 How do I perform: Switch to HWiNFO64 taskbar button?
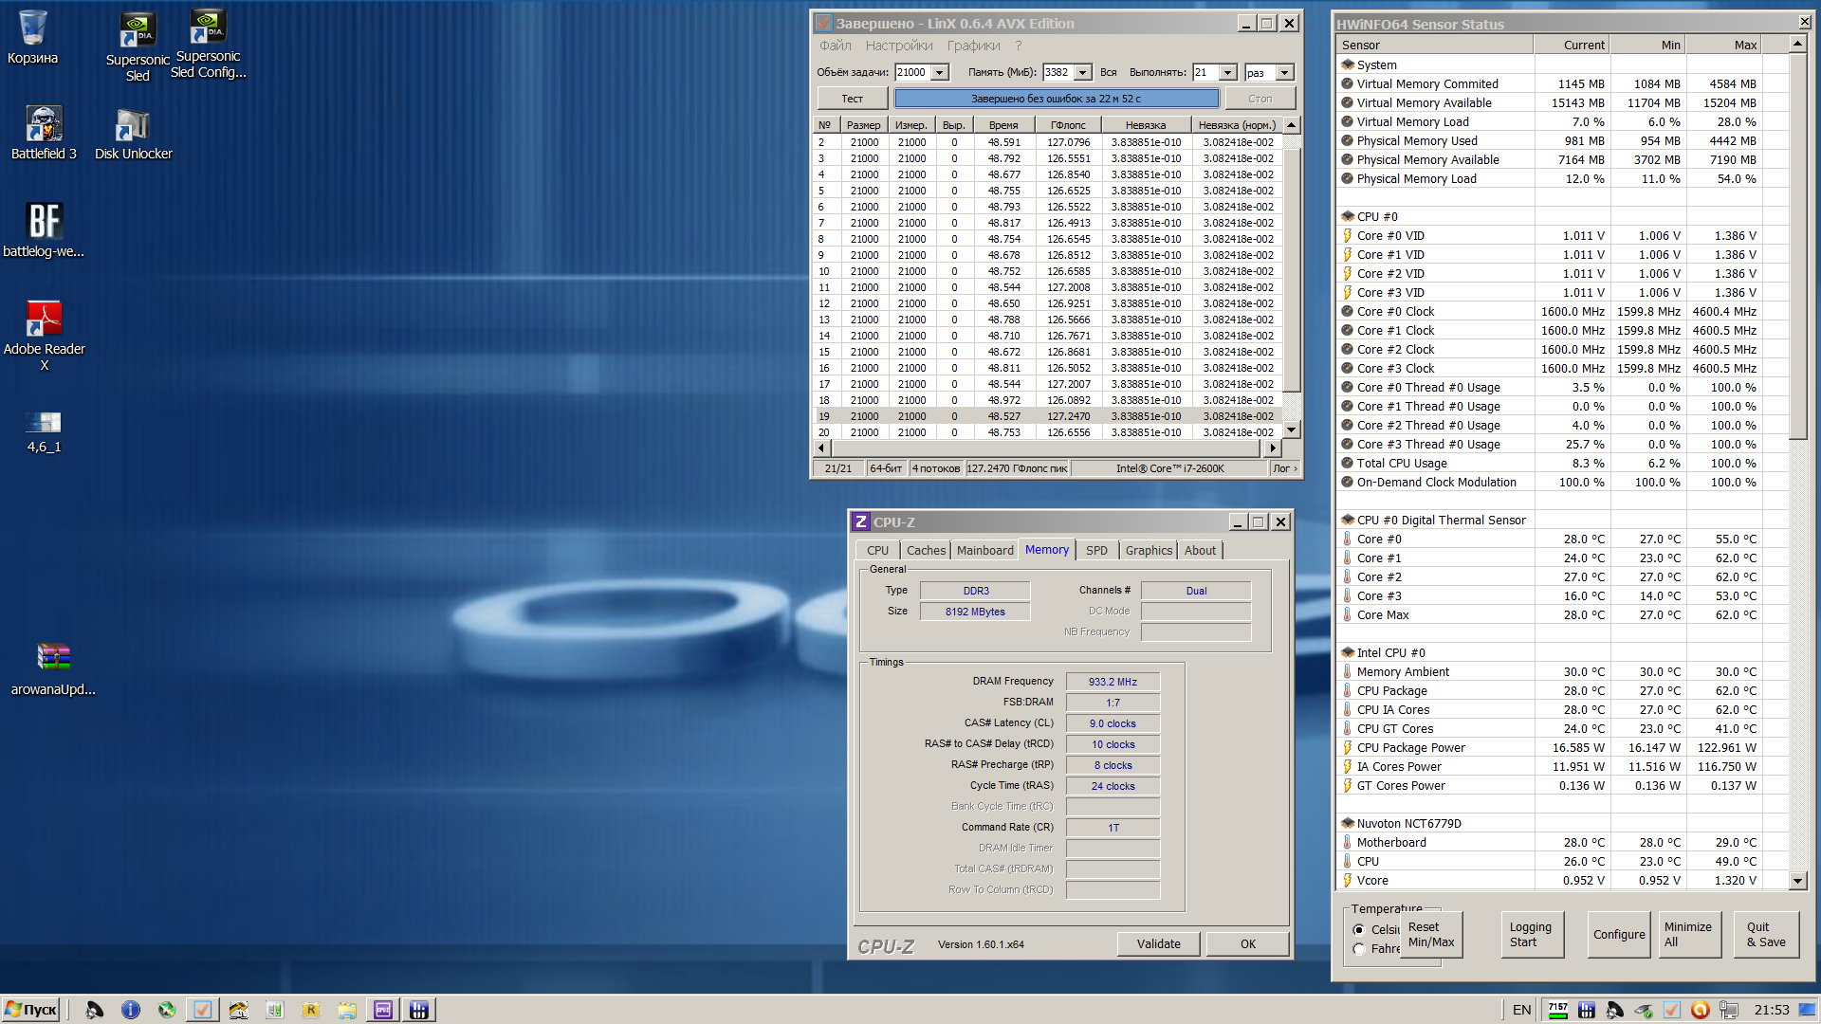coord(419,1010)
